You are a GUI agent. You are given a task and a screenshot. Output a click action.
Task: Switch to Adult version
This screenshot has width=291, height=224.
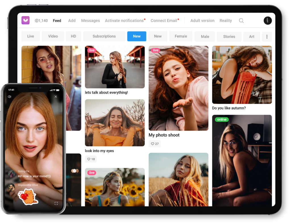[x=202, y=20]
